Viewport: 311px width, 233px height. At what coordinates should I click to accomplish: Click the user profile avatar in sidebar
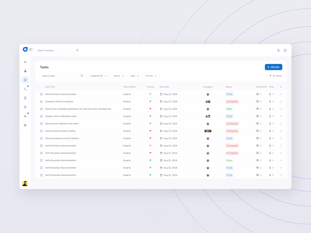[x=25, y=183]
